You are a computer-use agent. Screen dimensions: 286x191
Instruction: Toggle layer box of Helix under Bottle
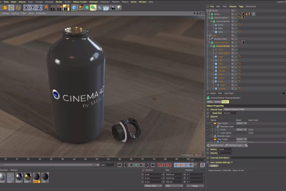[232, 28]
